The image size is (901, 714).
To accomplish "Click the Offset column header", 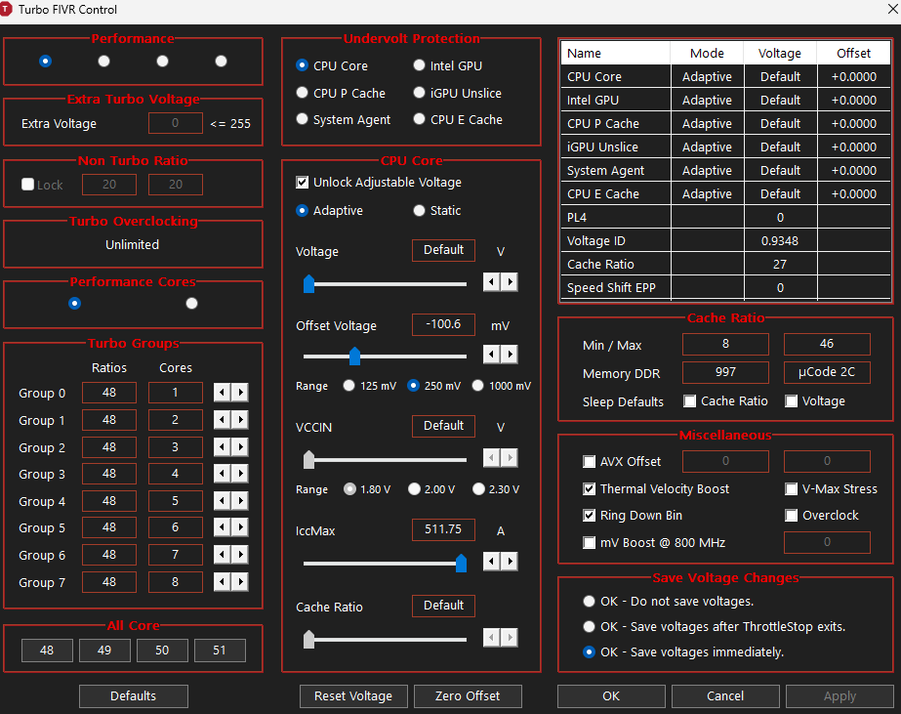I will (854, 53).
